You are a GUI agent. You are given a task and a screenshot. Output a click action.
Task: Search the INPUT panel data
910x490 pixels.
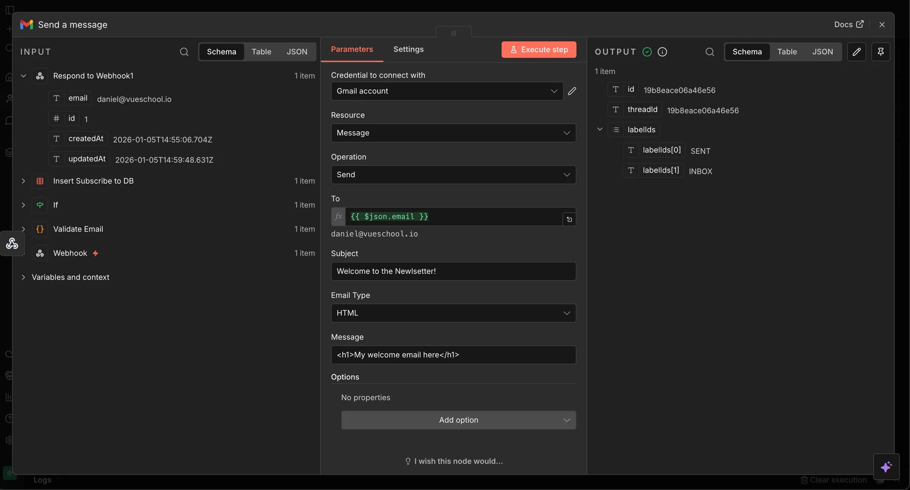click(x=184, y=52)
